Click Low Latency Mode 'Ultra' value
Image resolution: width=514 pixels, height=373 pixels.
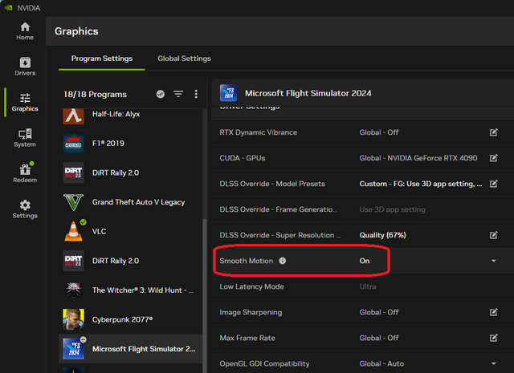[x=368, y=286]
